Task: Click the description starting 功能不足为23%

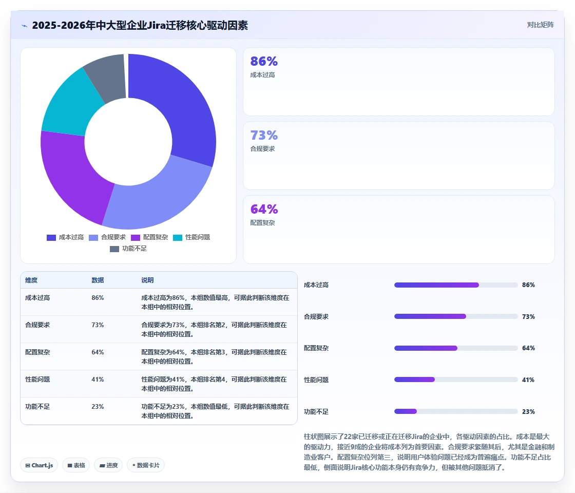Action: (x=215, y=411)
